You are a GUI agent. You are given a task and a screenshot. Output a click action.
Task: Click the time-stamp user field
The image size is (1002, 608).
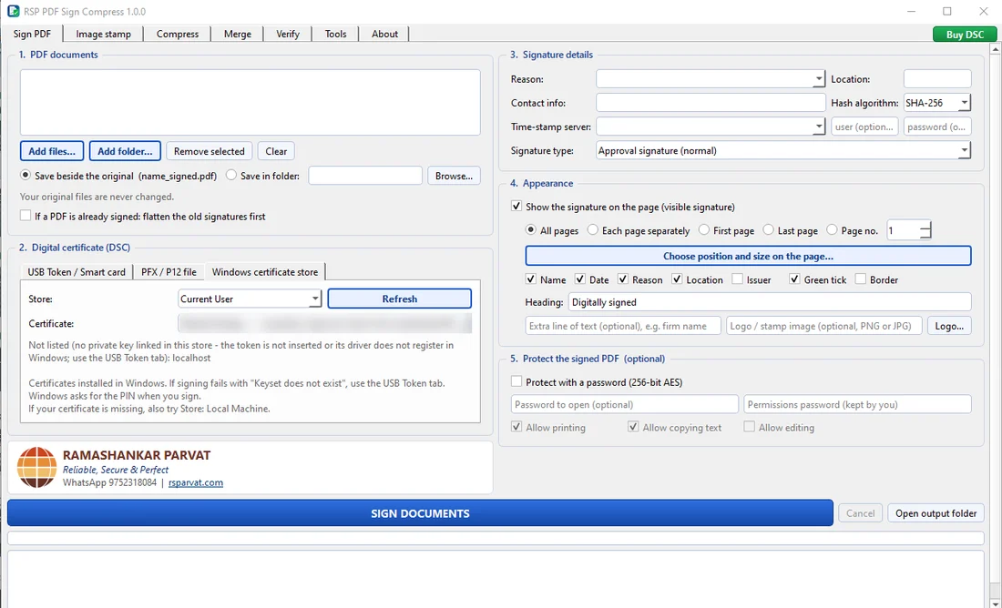(864, 127)
